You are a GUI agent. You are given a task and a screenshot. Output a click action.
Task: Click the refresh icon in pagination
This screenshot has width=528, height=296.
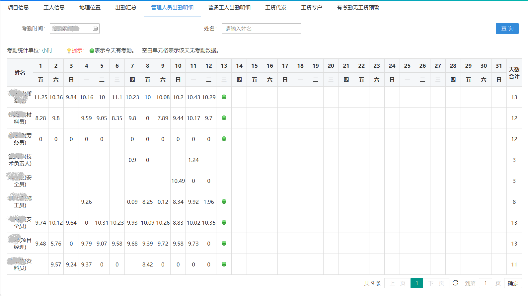pyautogui.click(x=455, y=283)
